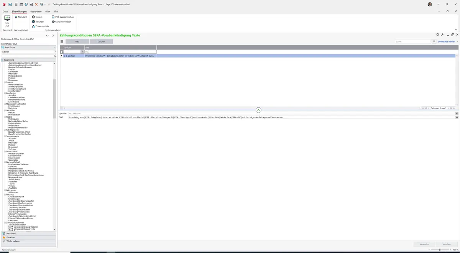Open Kundenfeedback from the ribbon
460x253 pixels.
point(61,21)
